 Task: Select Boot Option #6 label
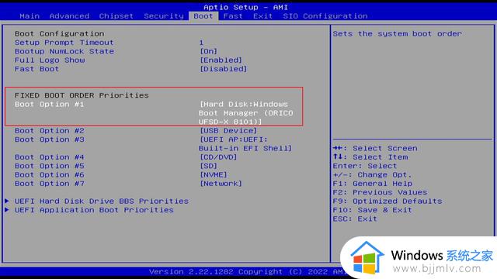click(x=49, y=175)
